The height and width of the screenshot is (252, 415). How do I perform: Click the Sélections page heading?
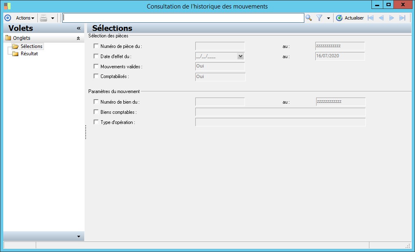tap(112, 28)
